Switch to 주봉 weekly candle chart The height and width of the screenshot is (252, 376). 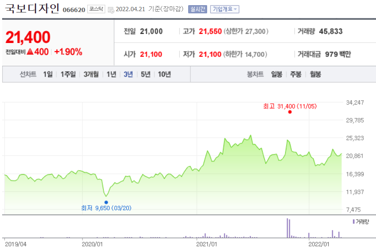tap(296, 74)
